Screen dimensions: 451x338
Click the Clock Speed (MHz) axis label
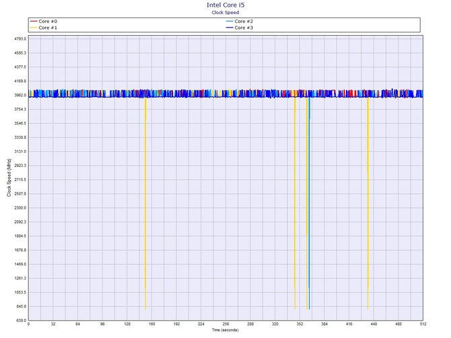point(9,178)
